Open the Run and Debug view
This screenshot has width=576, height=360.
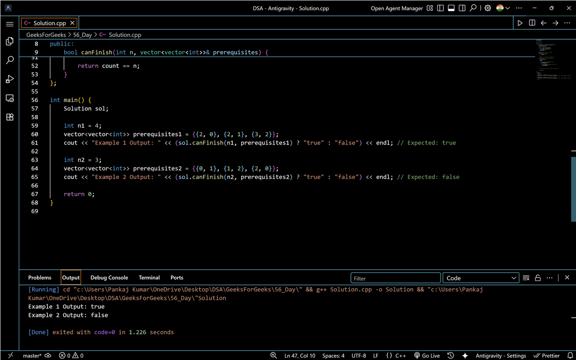10,79
